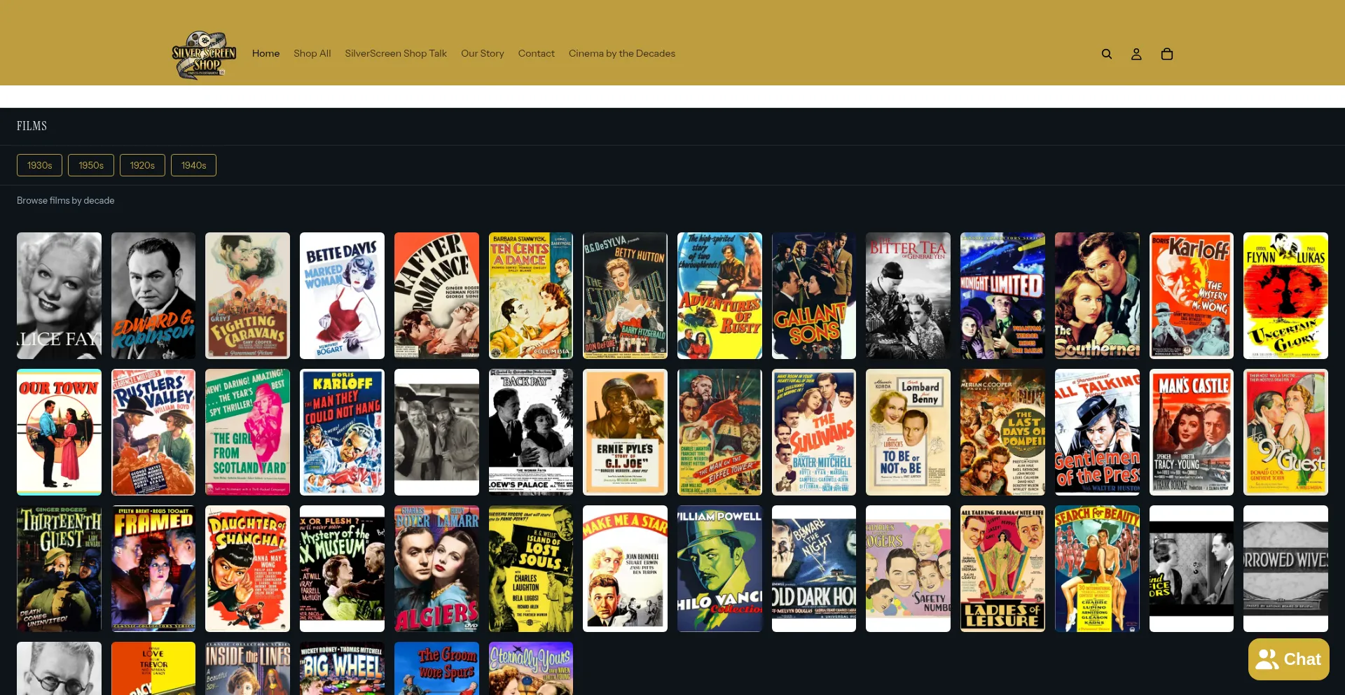The height and width of the screenshot is (695, 1345).
Task: Open the Rustlers' Valley poster
Action: click(153, 432)
